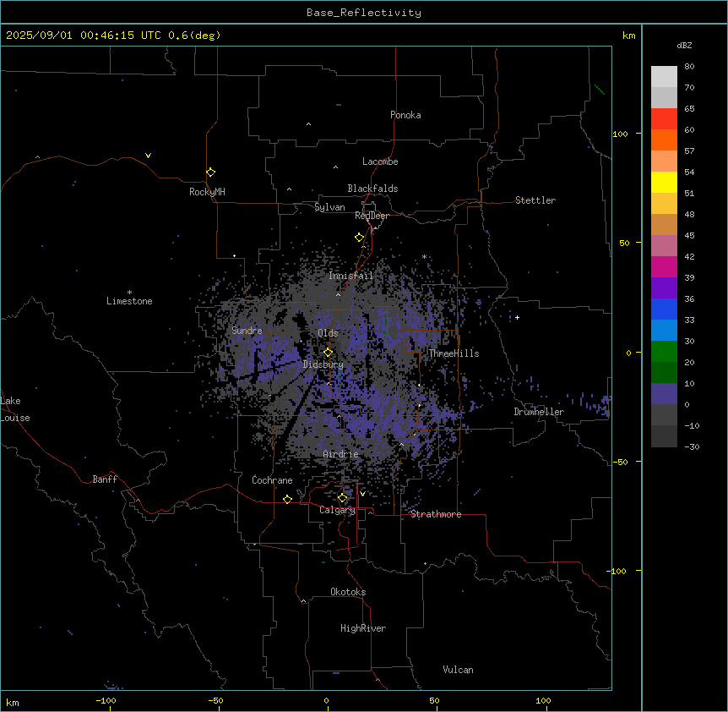Image resolution: width=728 pixels, height=712 pixels.
Task: Click the Limestone label
Action: [x=129, y=301]
